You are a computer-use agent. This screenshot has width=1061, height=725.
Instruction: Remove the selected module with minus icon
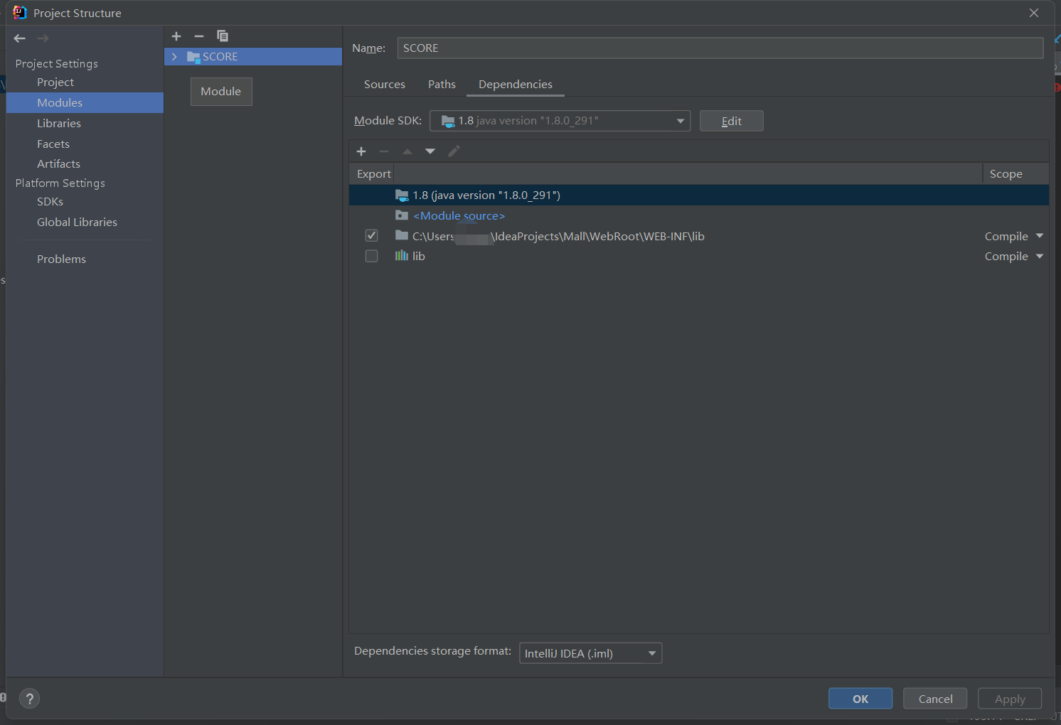click(x=199, y=36)
